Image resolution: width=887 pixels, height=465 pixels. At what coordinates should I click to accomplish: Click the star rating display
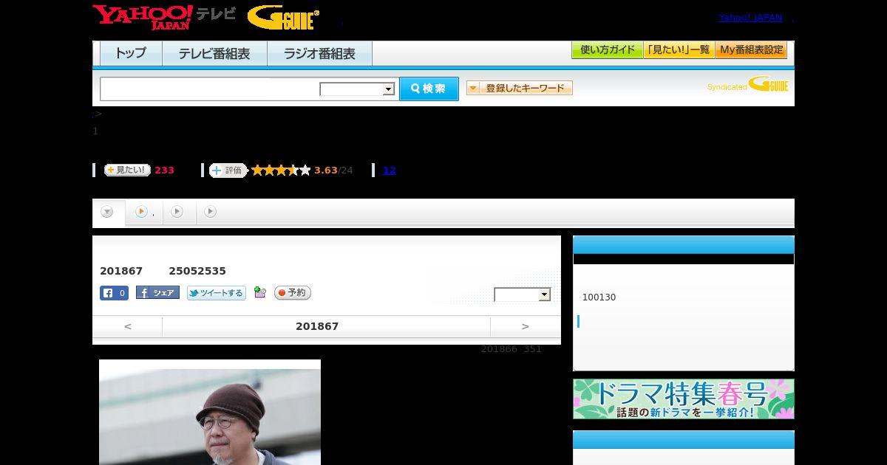point(281,170)
